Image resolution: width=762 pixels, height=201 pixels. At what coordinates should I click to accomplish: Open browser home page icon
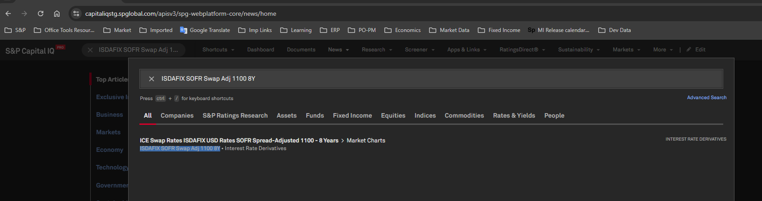57,14
